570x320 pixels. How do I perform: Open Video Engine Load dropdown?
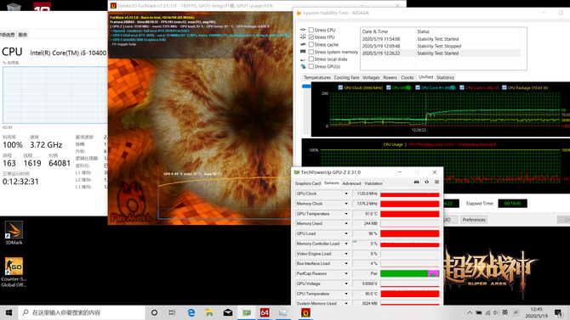[346, 254]
